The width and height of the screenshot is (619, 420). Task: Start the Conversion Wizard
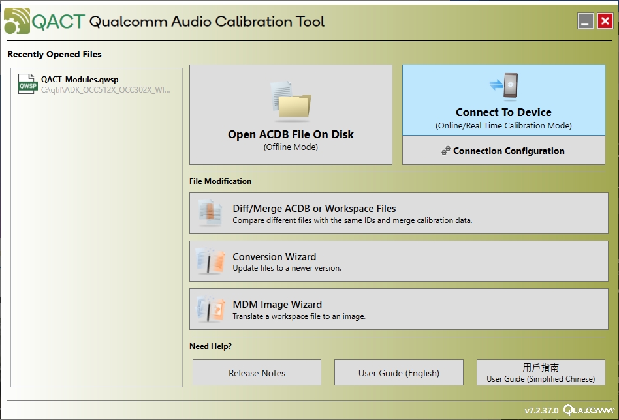[398, 262]
